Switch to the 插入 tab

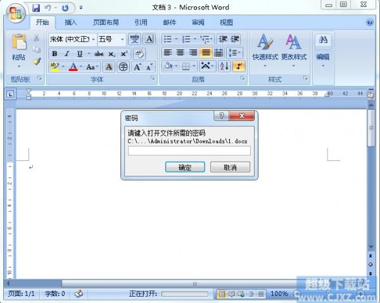pos(71,22)
